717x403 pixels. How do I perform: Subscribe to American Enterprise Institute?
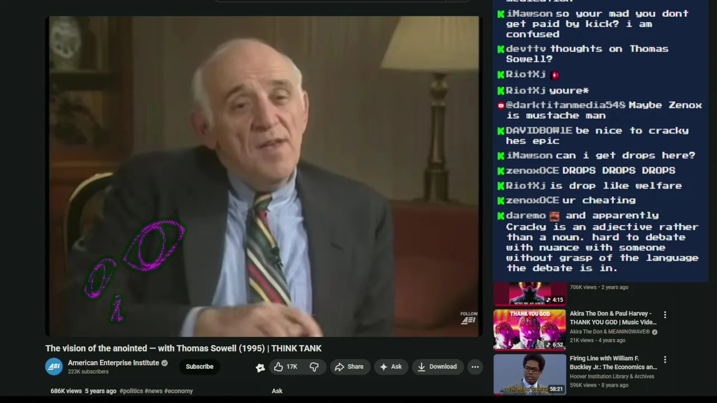(x=199, y=367)
